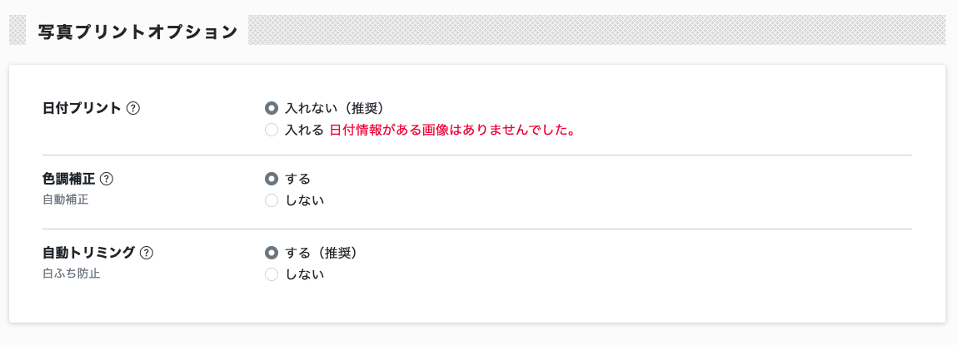The width and height of the screenshot is (958, 345).
Task: Click the 白ふち防止 sublabel text
Action: (x=71, y=273)
